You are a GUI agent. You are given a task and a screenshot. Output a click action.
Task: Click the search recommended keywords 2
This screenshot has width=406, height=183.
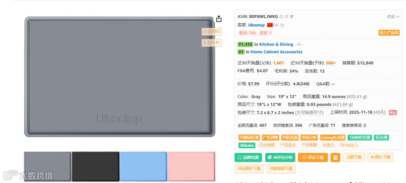365,126
